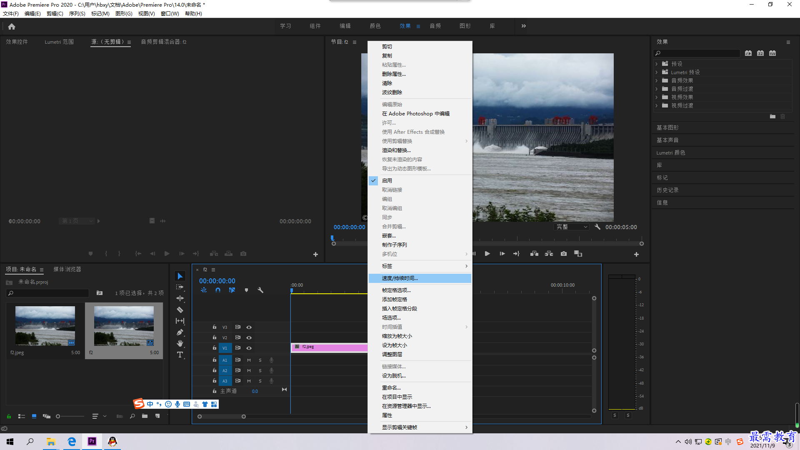Choose 速度/持续时间 in context menu
Screen dimensions: 800x450
420,278
